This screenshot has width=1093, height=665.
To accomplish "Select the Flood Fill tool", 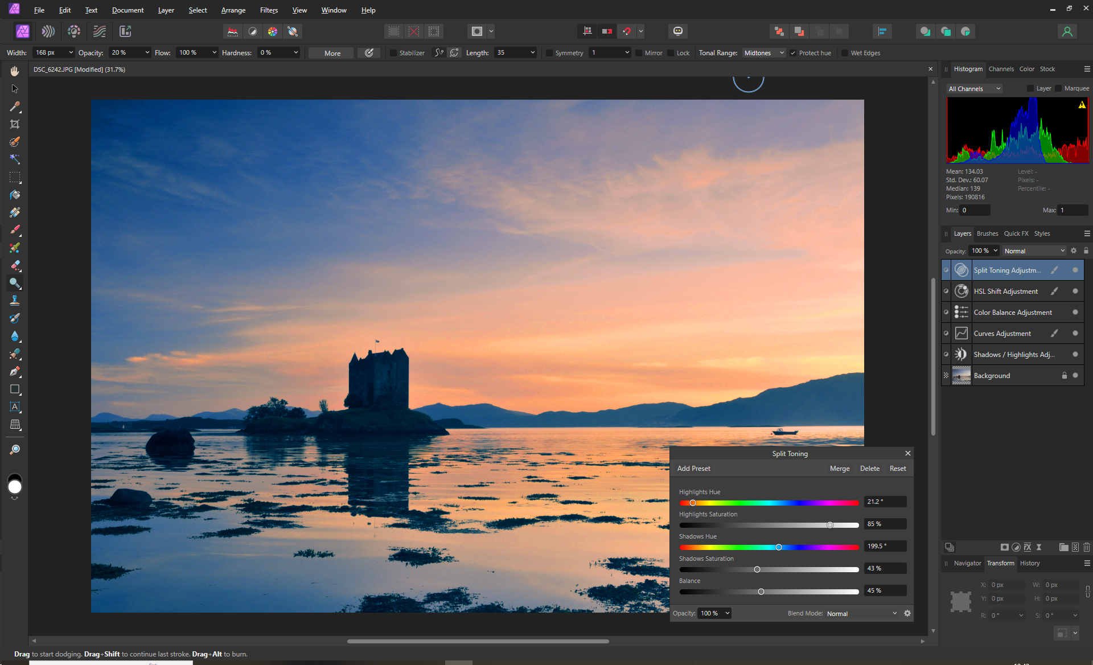I will pos(15,195).
